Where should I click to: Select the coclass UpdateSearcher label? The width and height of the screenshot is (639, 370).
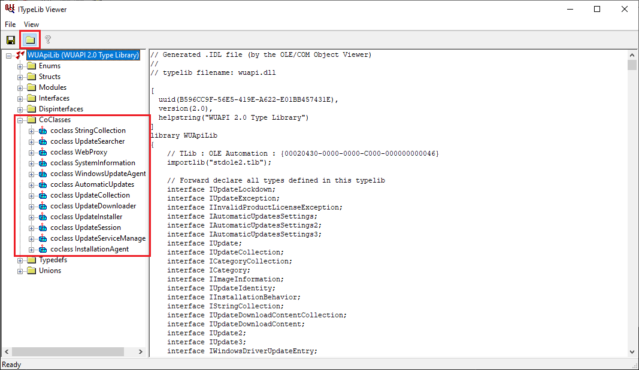87,141
